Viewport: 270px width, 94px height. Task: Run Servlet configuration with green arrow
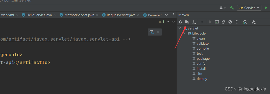tap(266, 8)
